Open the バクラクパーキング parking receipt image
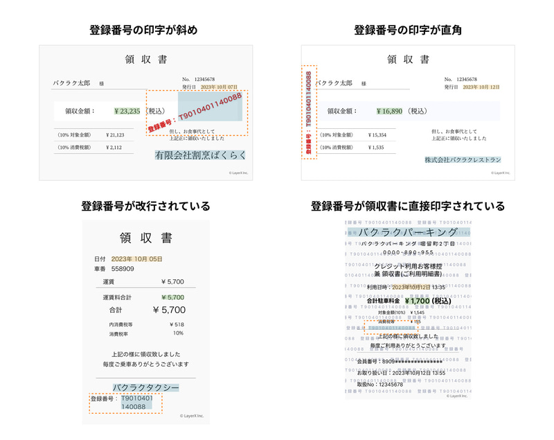554x440 pixels. [408, 309]
